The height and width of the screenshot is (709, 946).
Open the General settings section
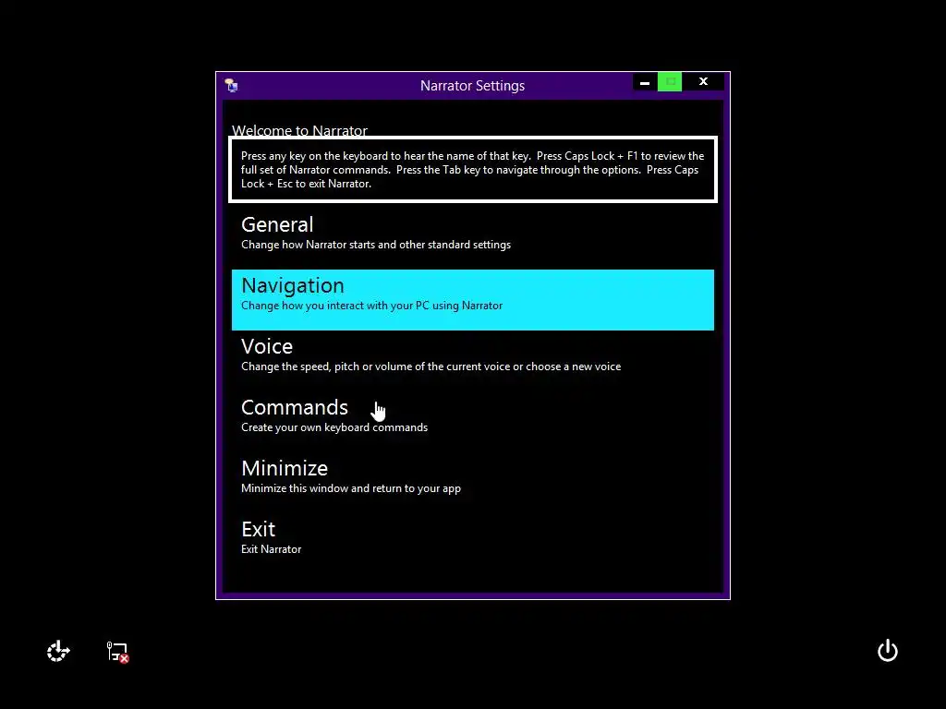(x=472, y=239)
